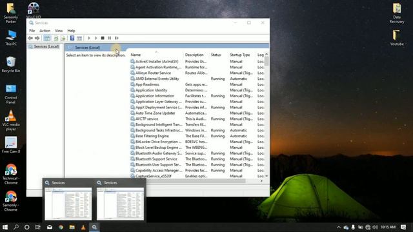Viewport: 413px width, 232px height.
Task: Click the Forward arrow in Services toolbar
Action: pos(37,38)
